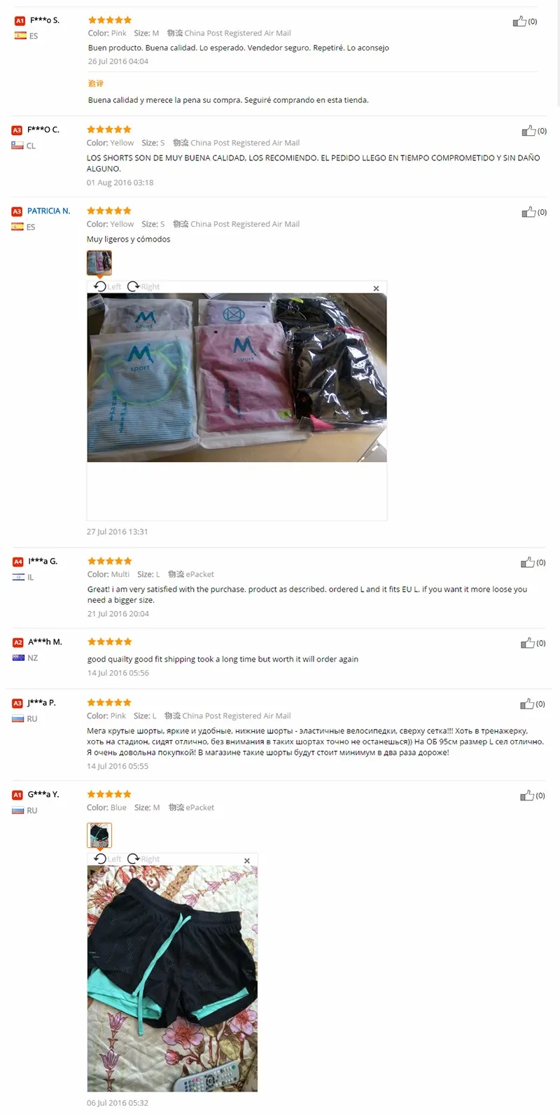Like G***a Y.'s review with thumbs-up
The width and height of the screenshot is (560, 1114).
coord(527,795)
